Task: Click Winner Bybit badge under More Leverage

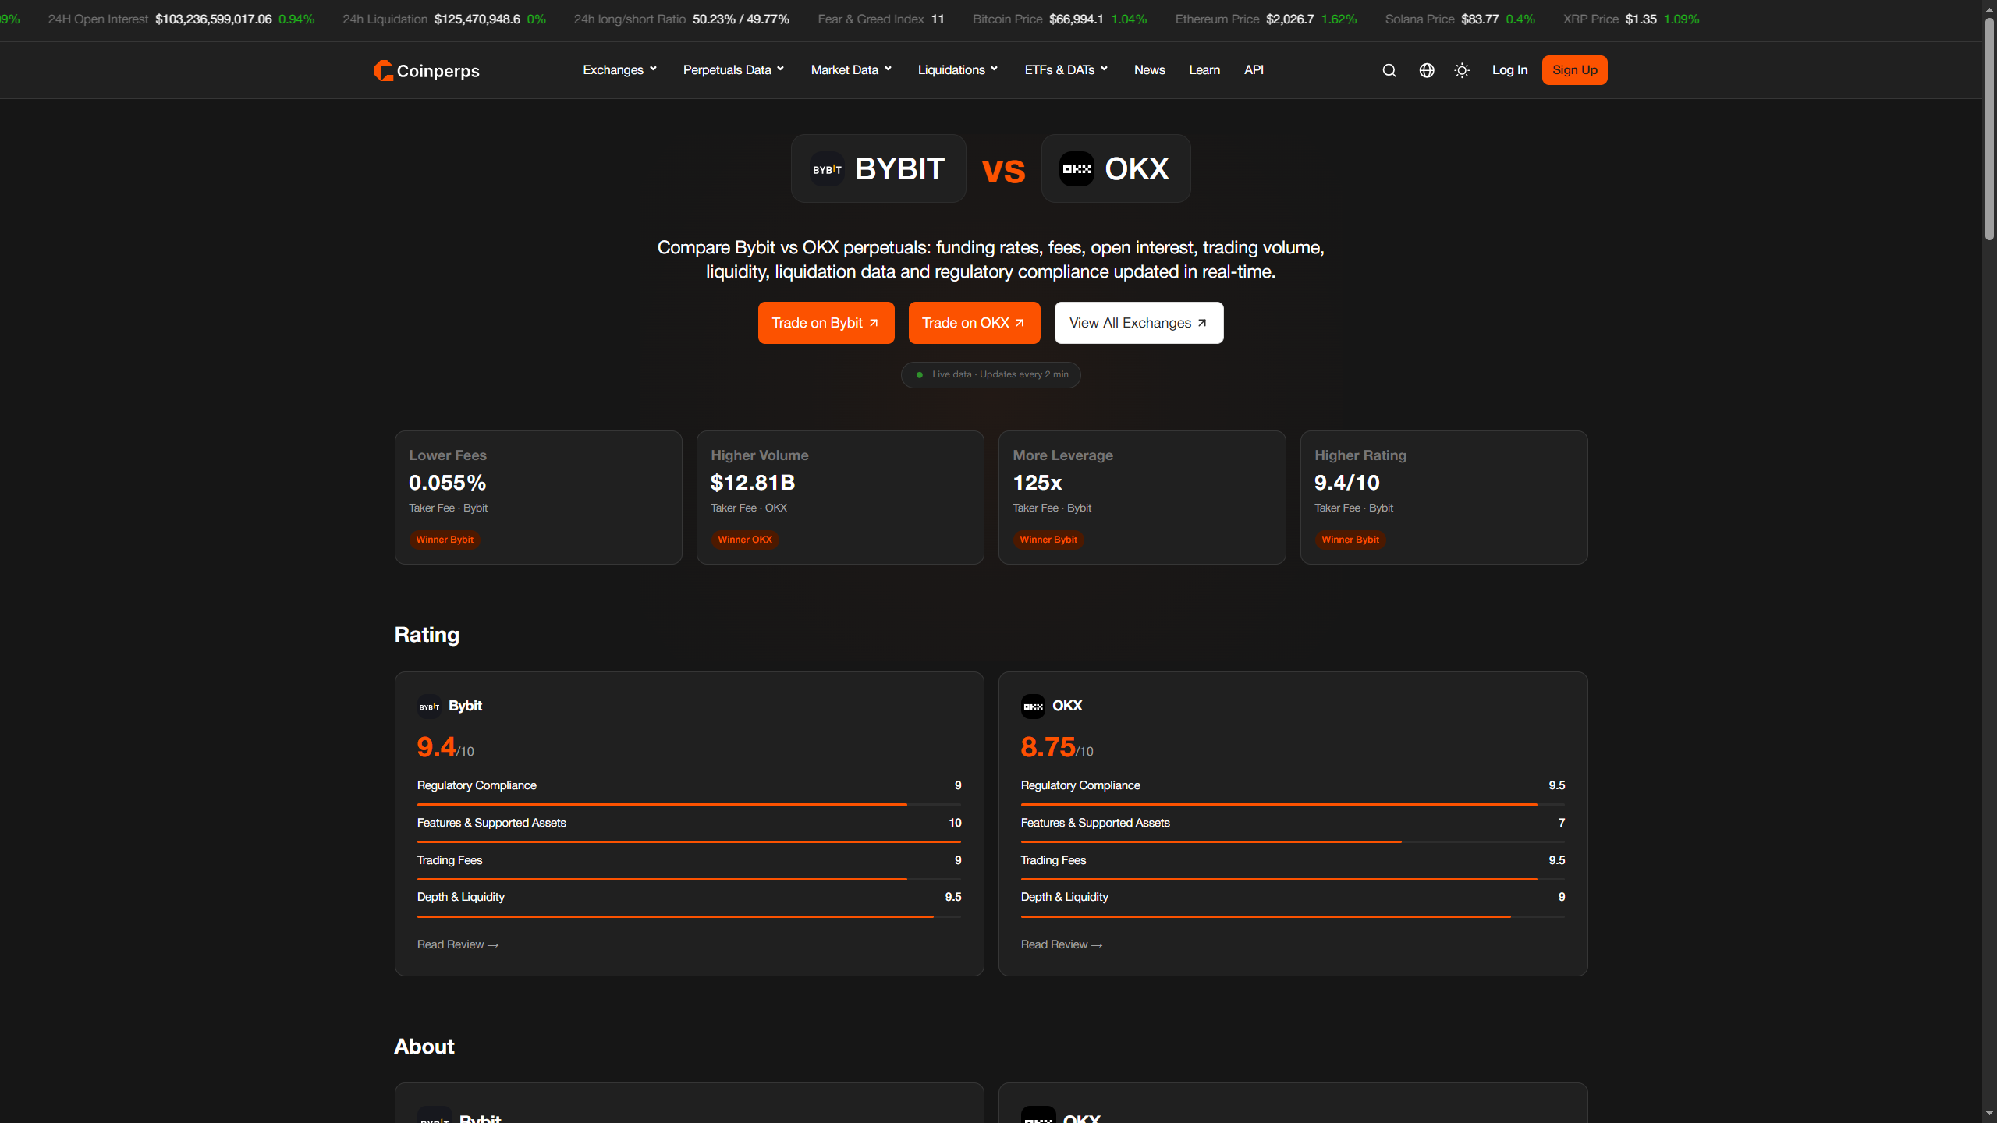Action: coord(1048,540)
